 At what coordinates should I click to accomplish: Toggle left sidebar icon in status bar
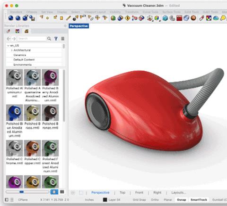7,200
